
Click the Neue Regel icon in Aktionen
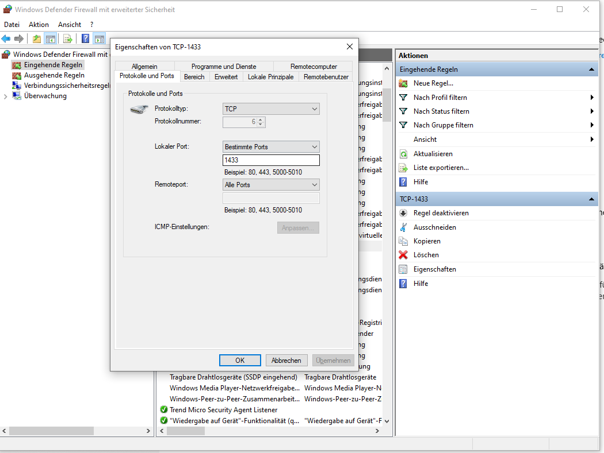point(403,83)
